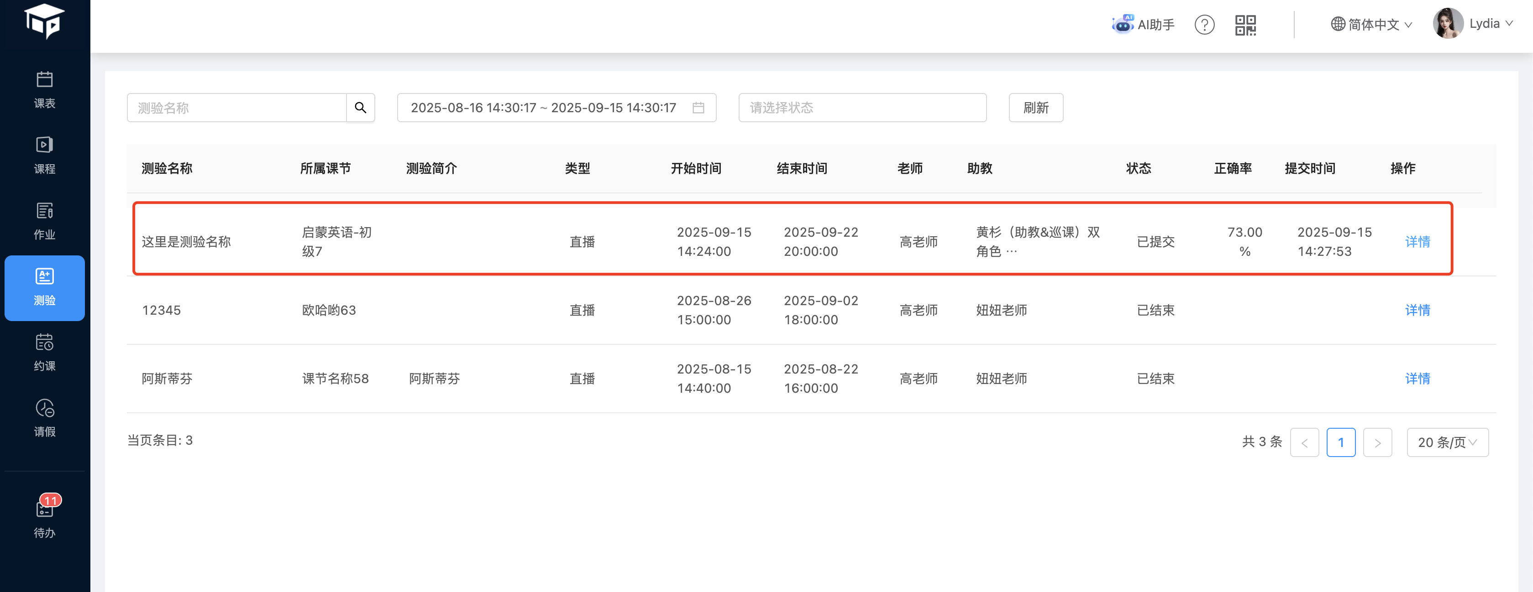Open the 请假 leave request section
Image resolution: width=1533 pixels, height=592 pixels.
click(x=45, y=418)
